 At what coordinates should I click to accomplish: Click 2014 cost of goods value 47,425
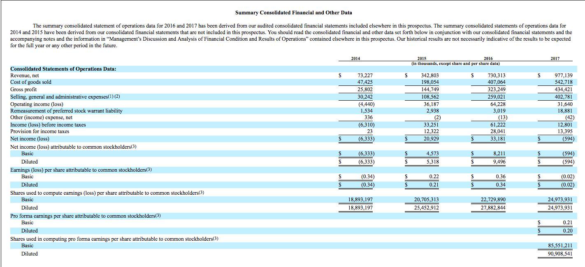(x=365, y=82)
